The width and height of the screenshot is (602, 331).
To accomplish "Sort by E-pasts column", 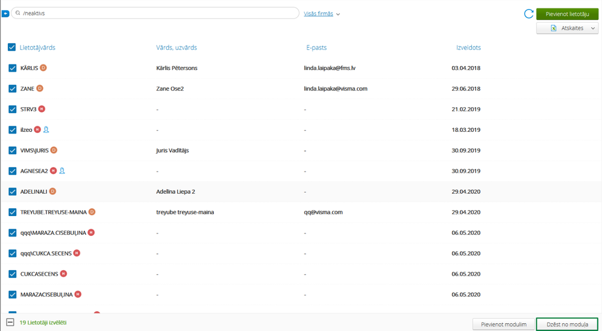I will (316, 48).
